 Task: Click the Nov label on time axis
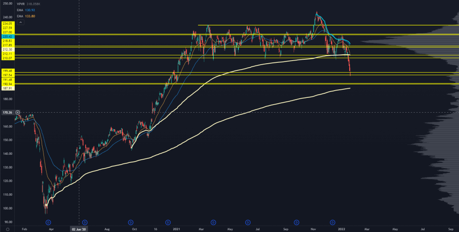[313, 229]
